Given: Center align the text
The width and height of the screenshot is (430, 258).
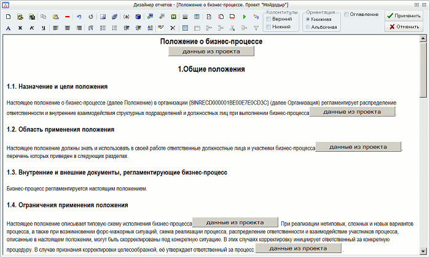Looking at the screenshot, I should coord(68,28).
